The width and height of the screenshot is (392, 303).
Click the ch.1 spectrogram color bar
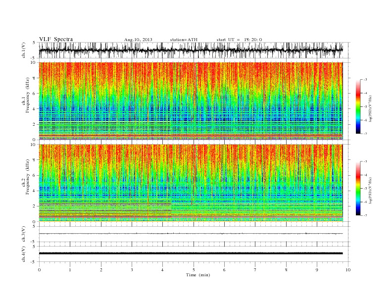click(358, 106)
